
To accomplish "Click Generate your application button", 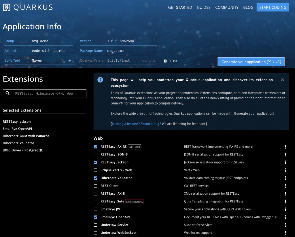I will tap(251, 62).
